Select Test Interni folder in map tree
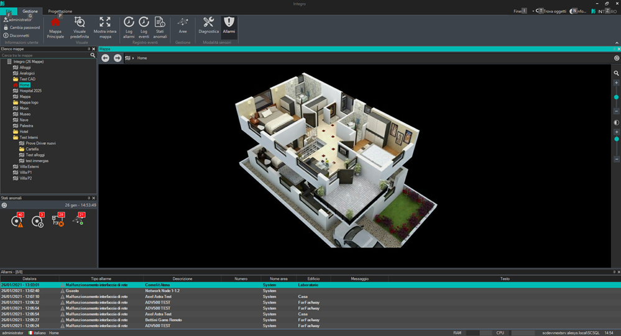The image size is (621, 336). coord(29,137)
